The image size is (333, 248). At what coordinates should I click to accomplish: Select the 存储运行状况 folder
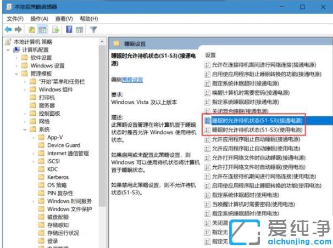[x=63, y=233]
